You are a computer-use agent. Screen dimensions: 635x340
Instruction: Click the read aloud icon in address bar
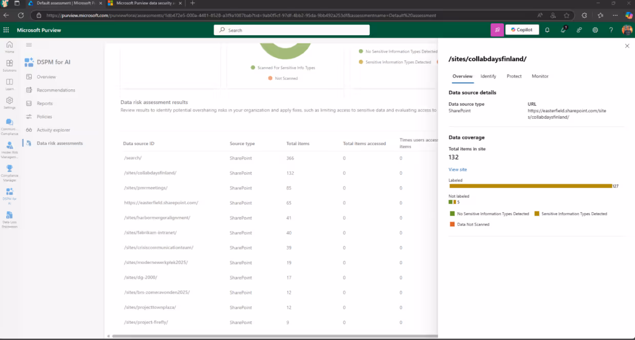click(x=539, y=15)
